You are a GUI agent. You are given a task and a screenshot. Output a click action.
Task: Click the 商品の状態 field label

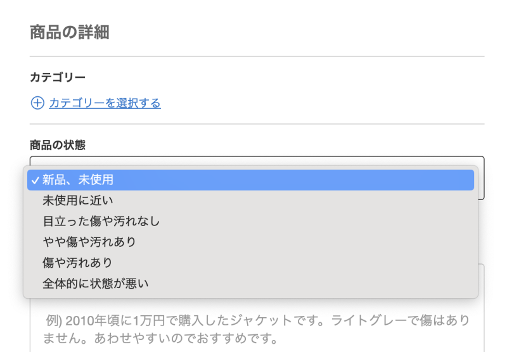58,145
